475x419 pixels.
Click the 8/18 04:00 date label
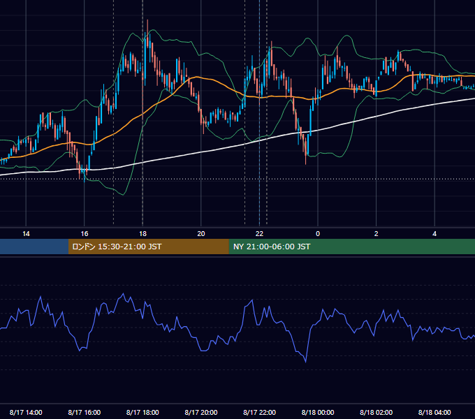point(434,412)
